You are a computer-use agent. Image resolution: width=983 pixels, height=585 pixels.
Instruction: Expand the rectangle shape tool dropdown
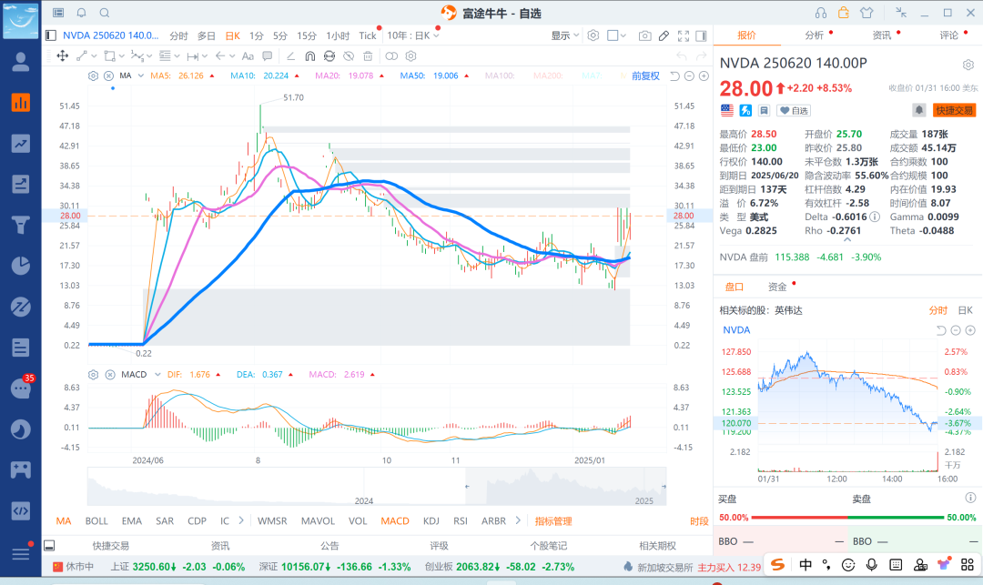click(x=122, y=55)
